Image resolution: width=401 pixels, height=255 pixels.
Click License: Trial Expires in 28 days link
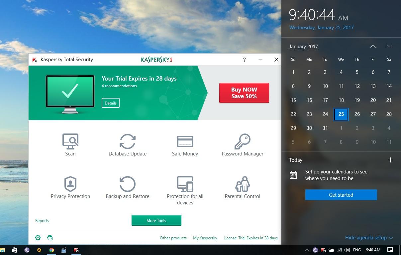pos(251,238)
